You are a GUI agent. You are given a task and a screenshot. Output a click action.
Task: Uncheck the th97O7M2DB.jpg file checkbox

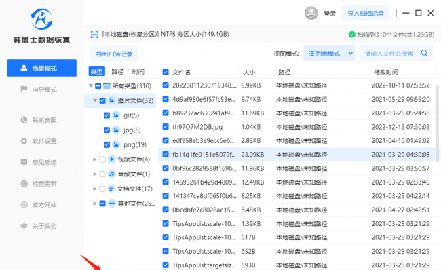[x=166, y=127]
